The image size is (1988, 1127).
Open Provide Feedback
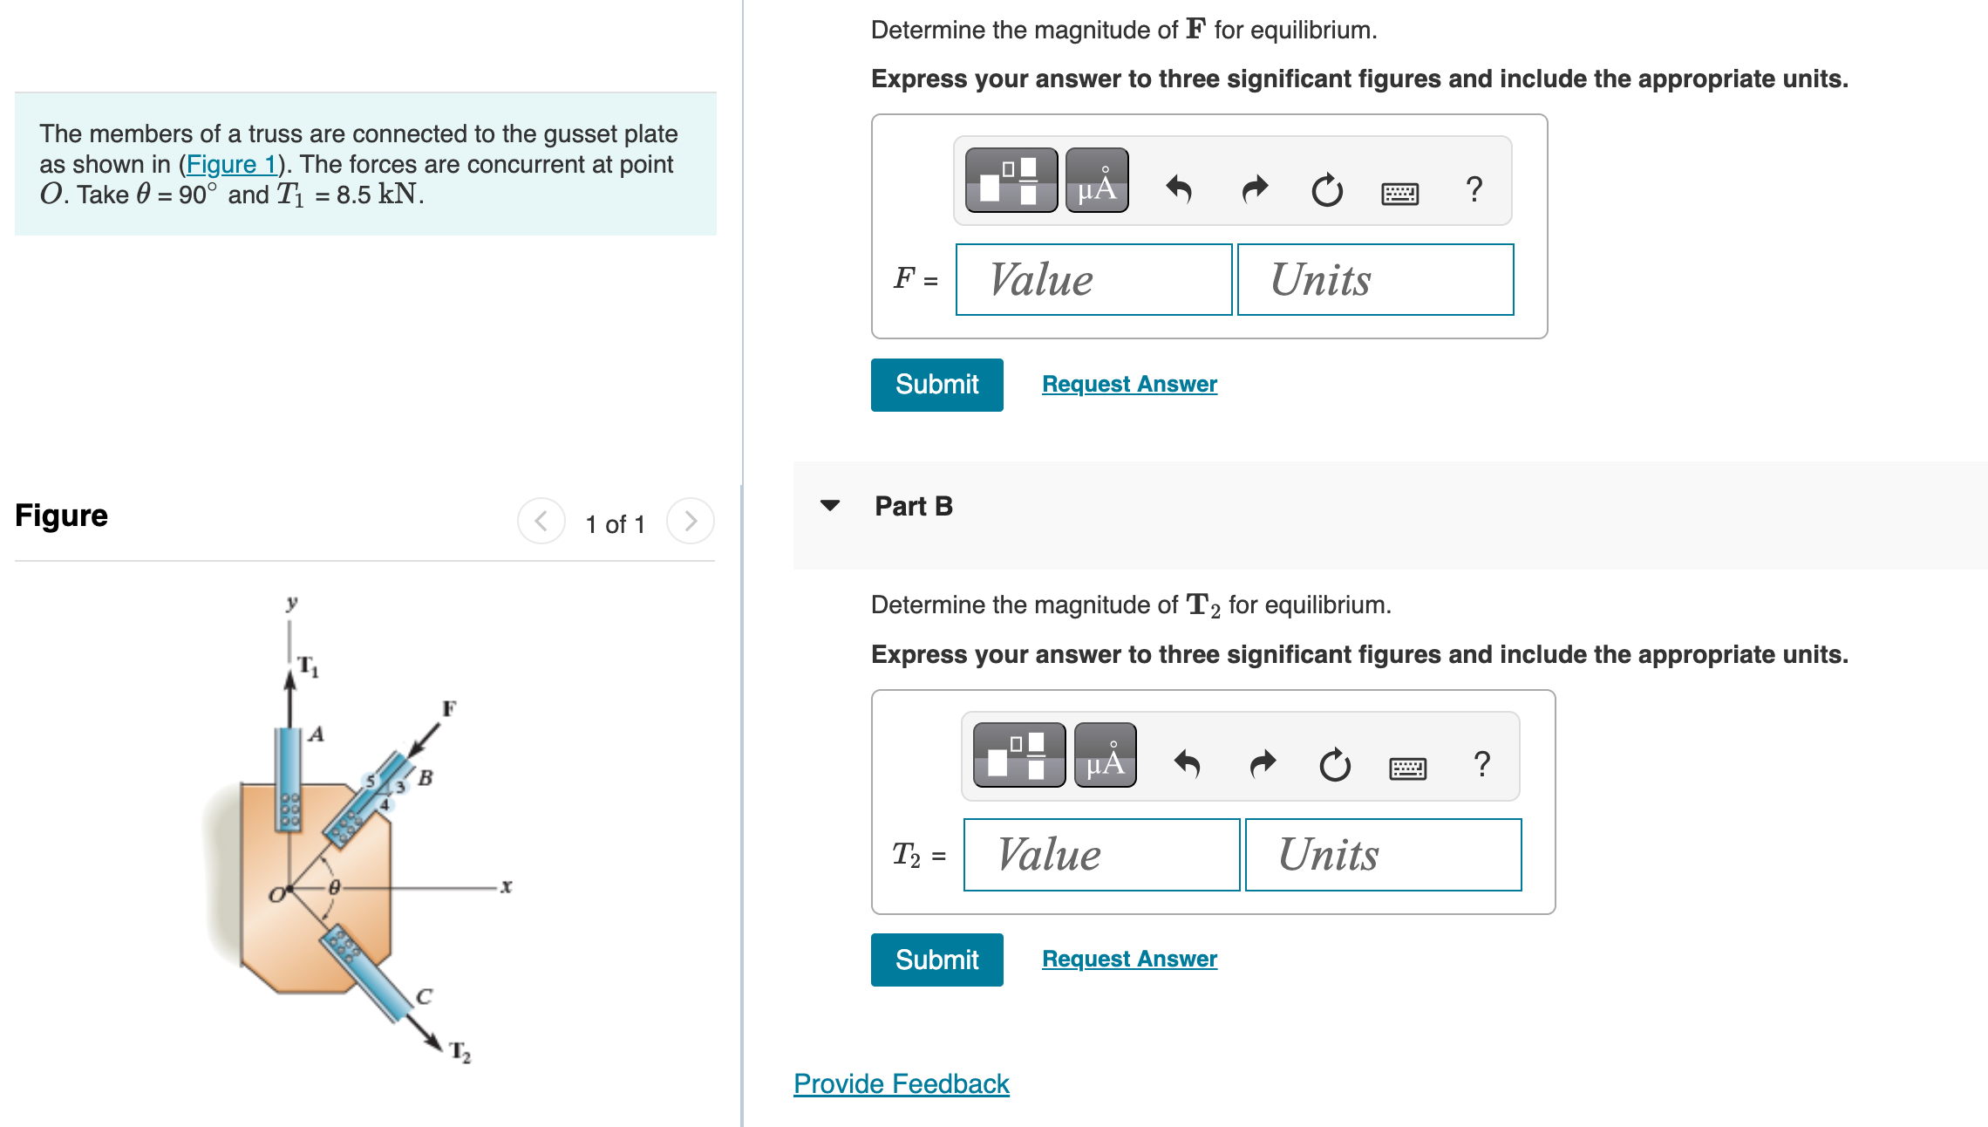click(900, 1083)
